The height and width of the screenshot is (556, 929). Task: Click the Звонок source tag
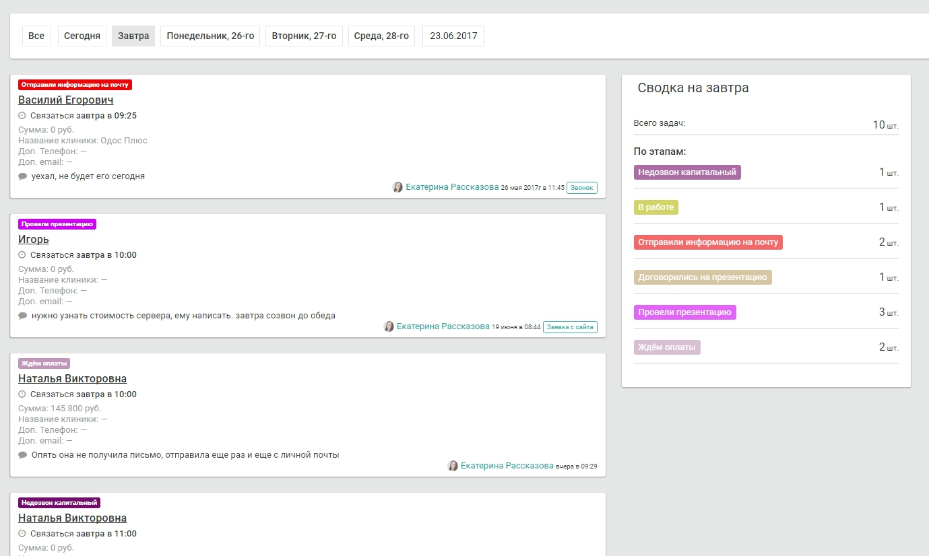581,188
